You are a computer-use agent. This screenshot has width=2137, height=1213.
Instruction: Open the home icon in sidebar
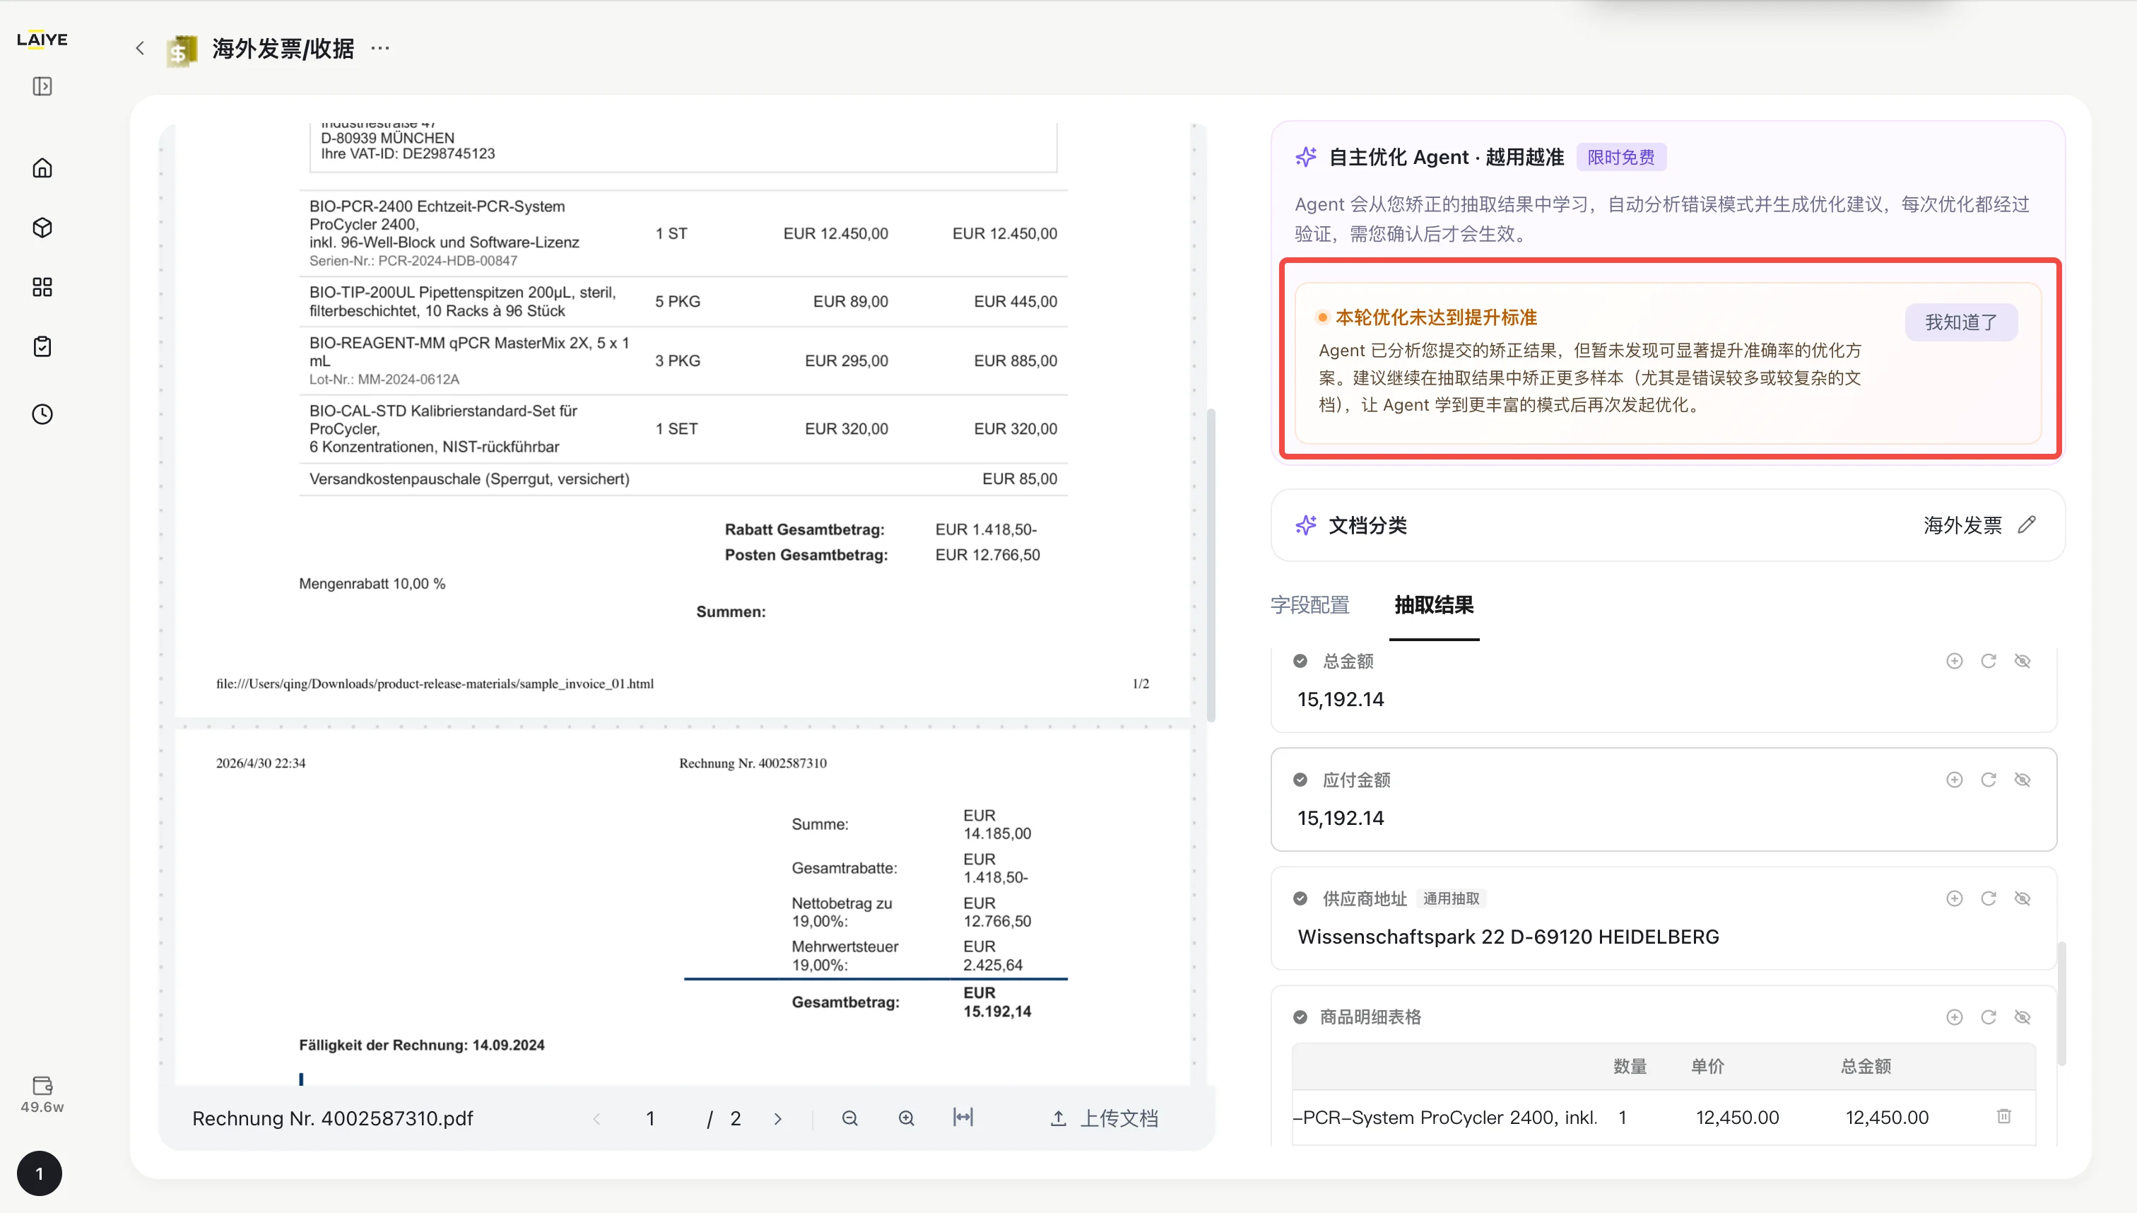coord(42,168)
